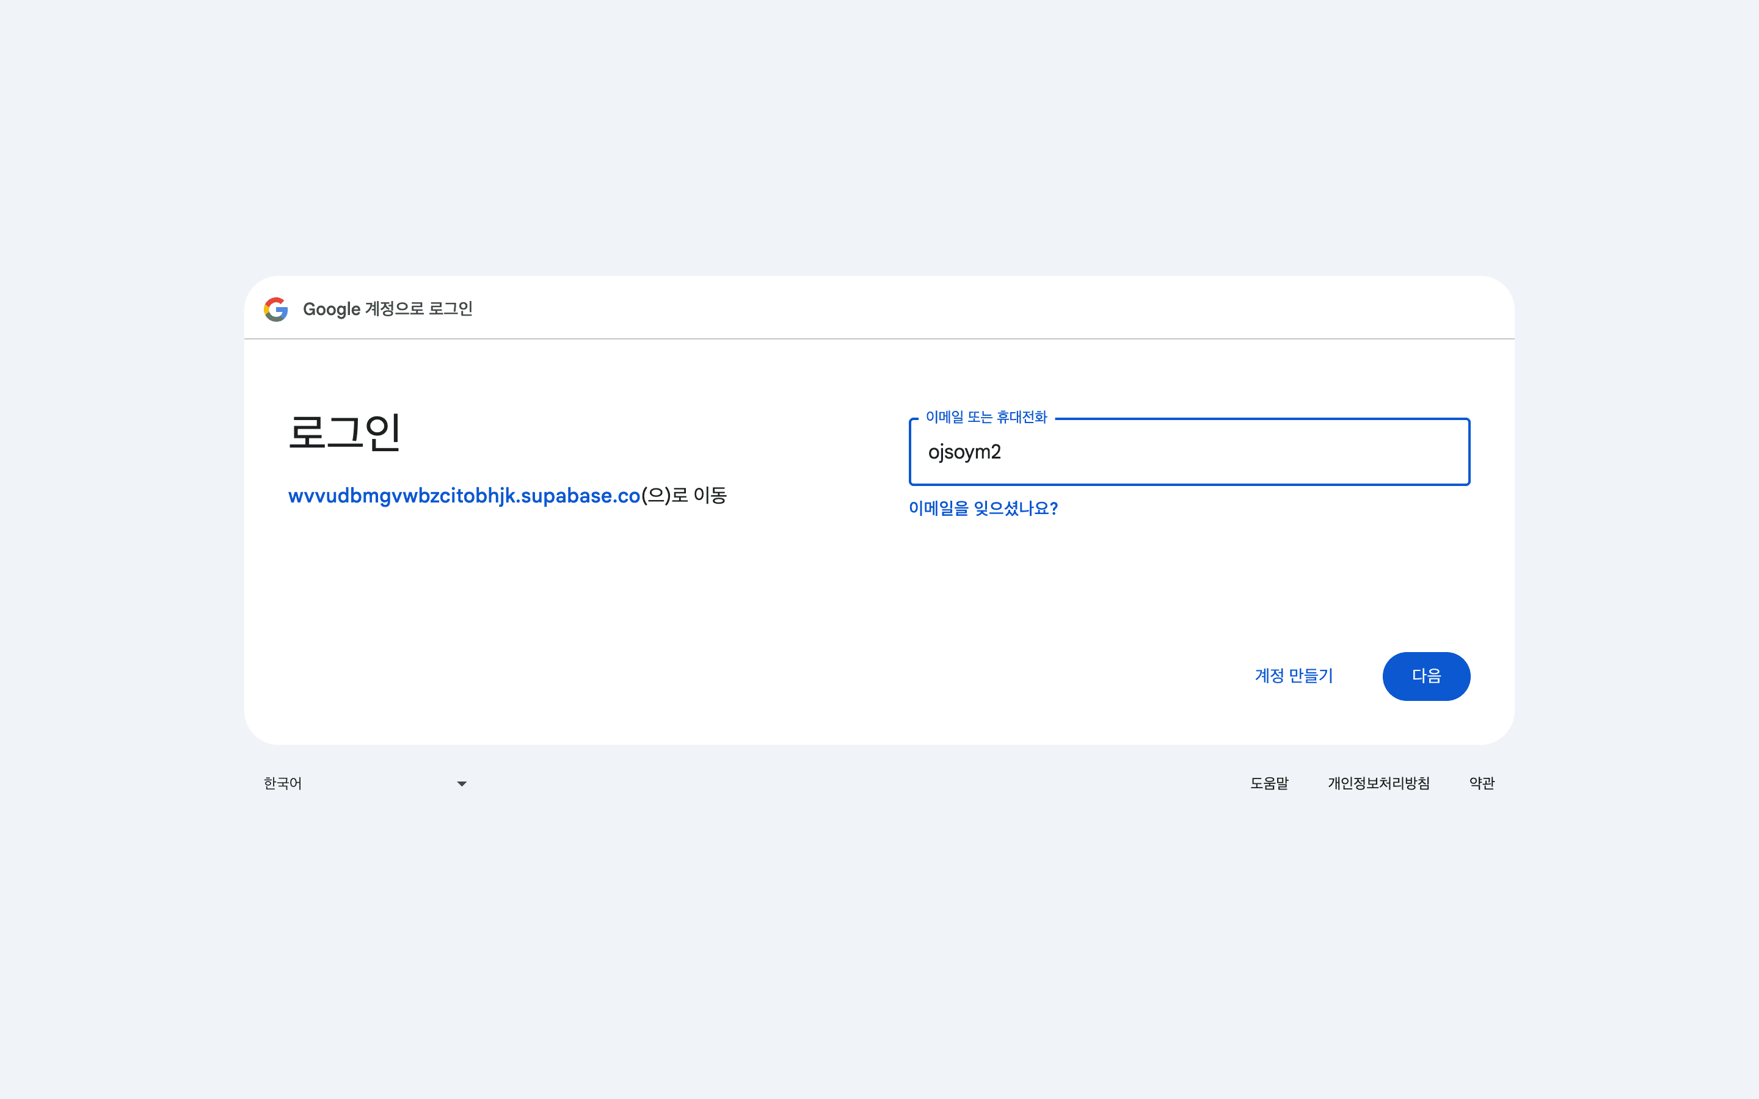This screenshot has width=1759, height=1099.
Task: Click the blue 다음 button
Action: pyautogui.click(x=1426, y=676)
